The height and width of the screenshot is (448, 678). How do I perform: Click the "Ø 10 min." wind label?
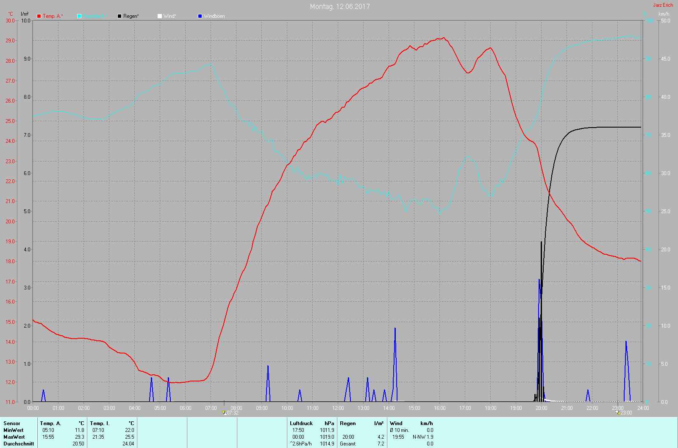click(400, 430)
